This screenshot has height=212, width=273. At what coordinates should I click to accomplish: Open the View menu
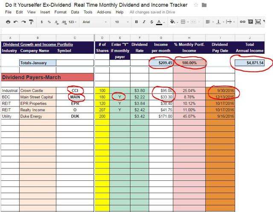tap(31, 12)
